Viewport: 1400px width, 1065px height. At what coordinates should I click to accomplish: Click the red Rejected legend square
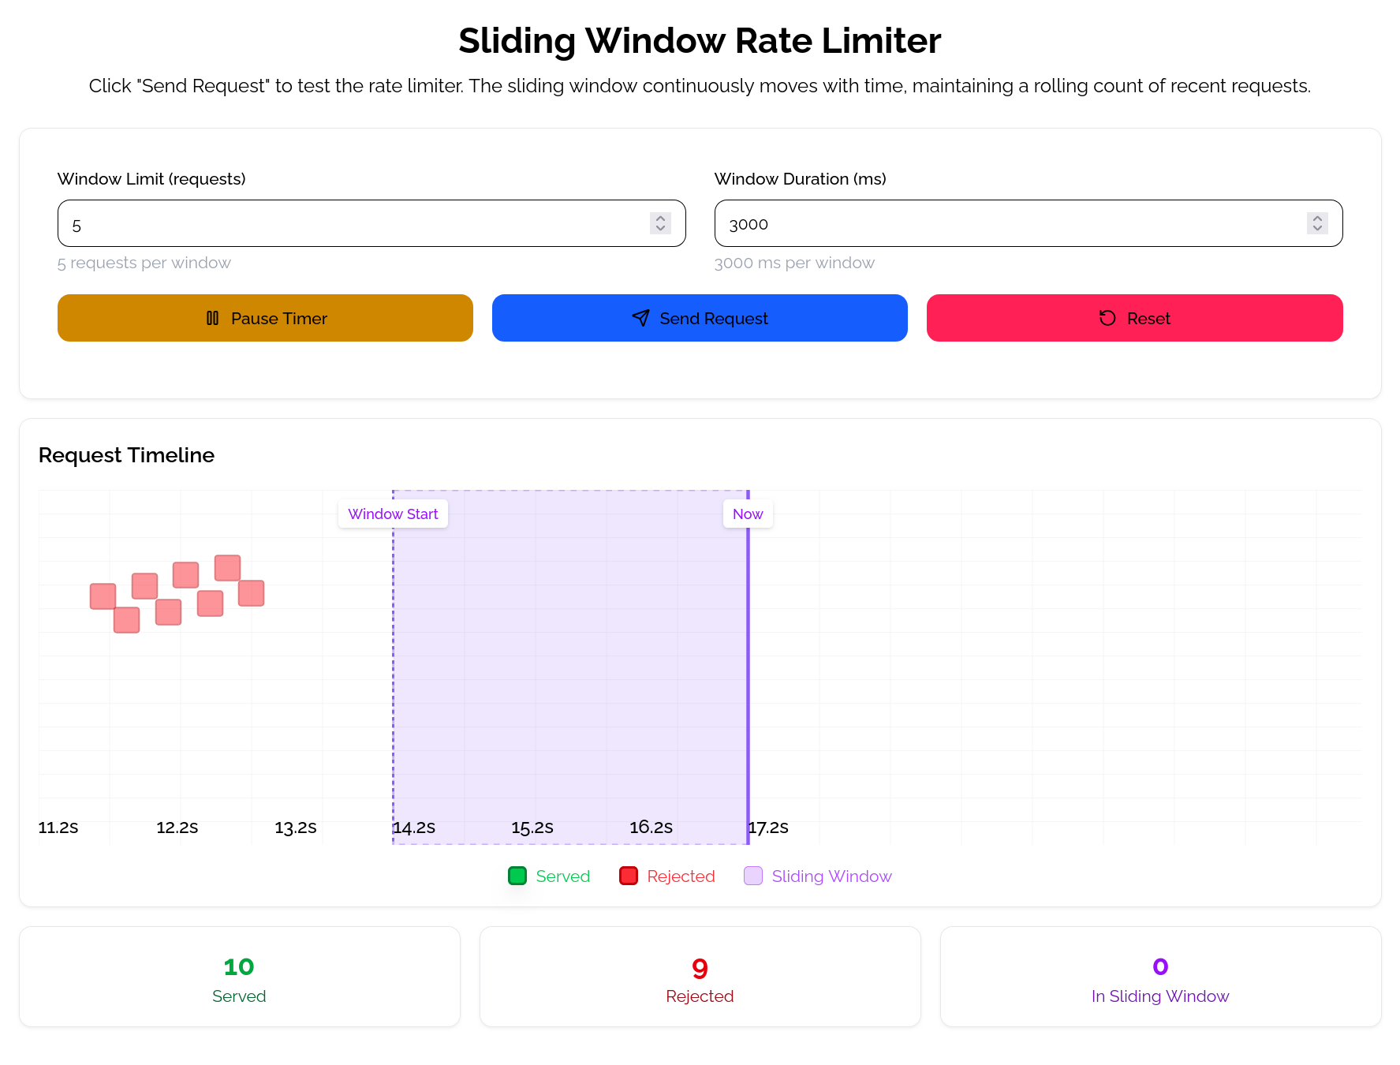click(x=629, y=876)
